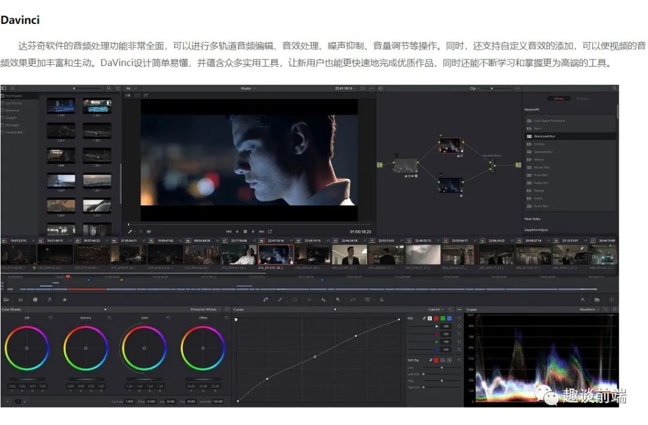Image resolution: width=648 pixels, height=425 pixels.
Task: Select the Gaussian Blur effect
Action: pos(571,152)
